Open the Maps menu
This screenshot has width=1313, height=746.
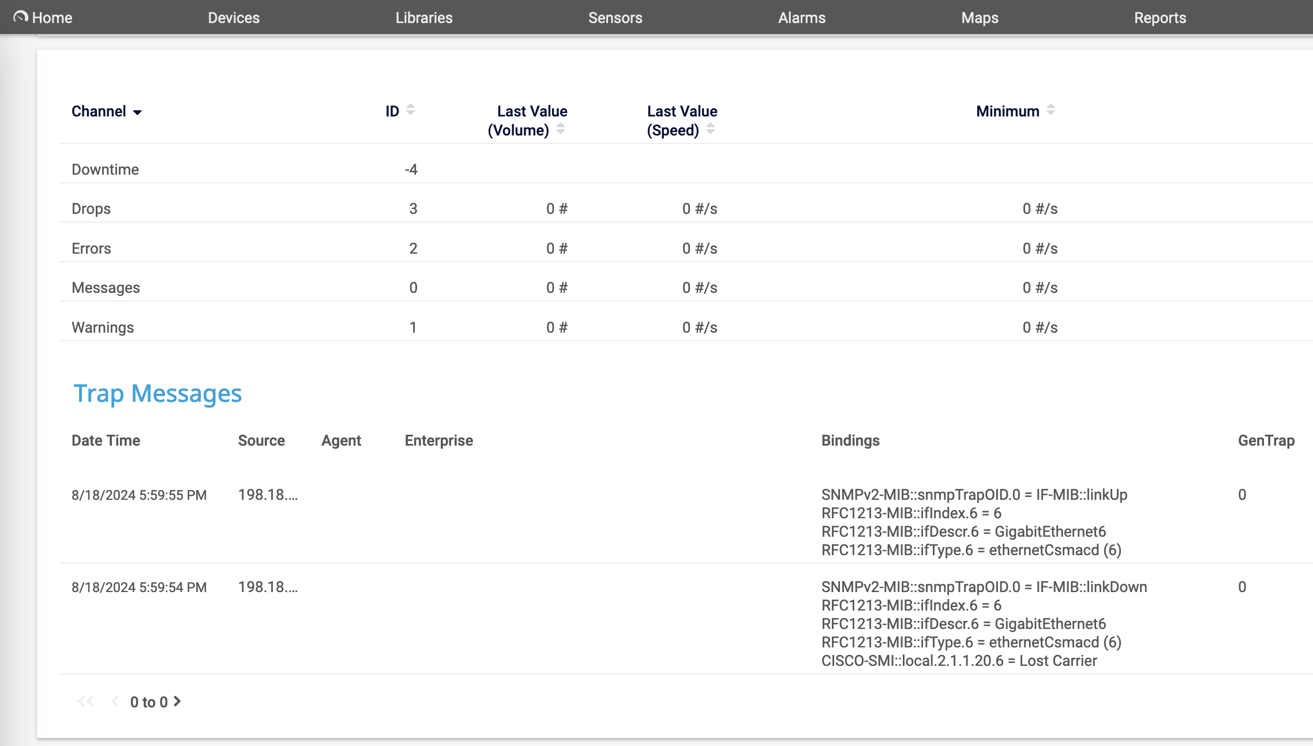click(x=980, y=18)
